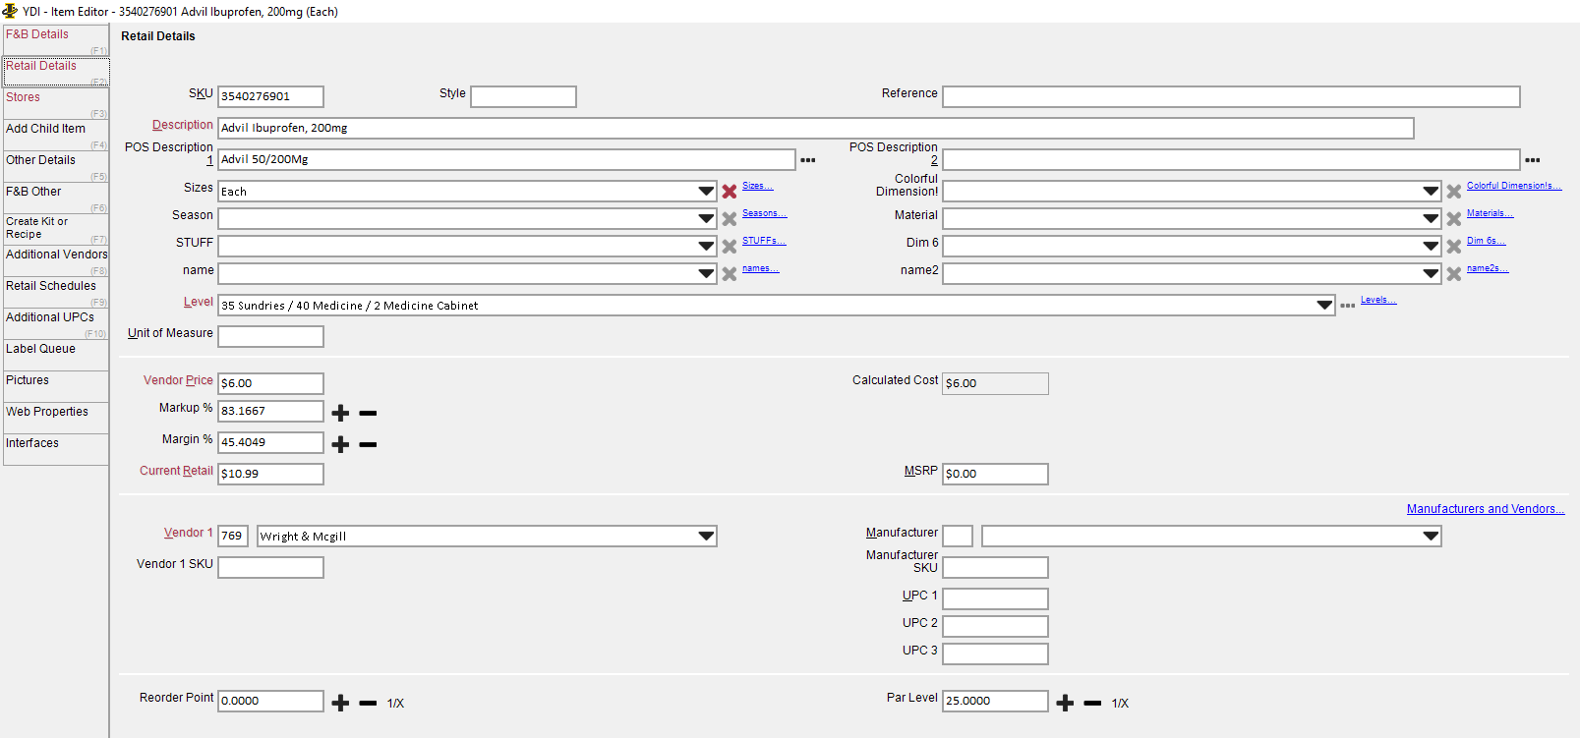This screenshot has width=1580, height=738.
Task: Open the Manufacturer dropdown
Action: (x=1431, y=537)
